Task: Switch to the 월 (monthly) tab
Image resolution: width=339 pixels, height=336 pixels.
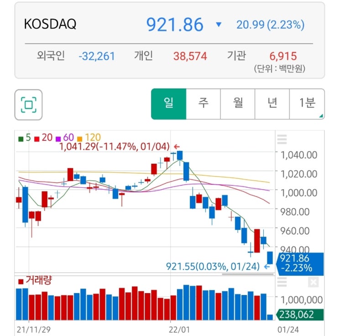Action: point(238,104)
